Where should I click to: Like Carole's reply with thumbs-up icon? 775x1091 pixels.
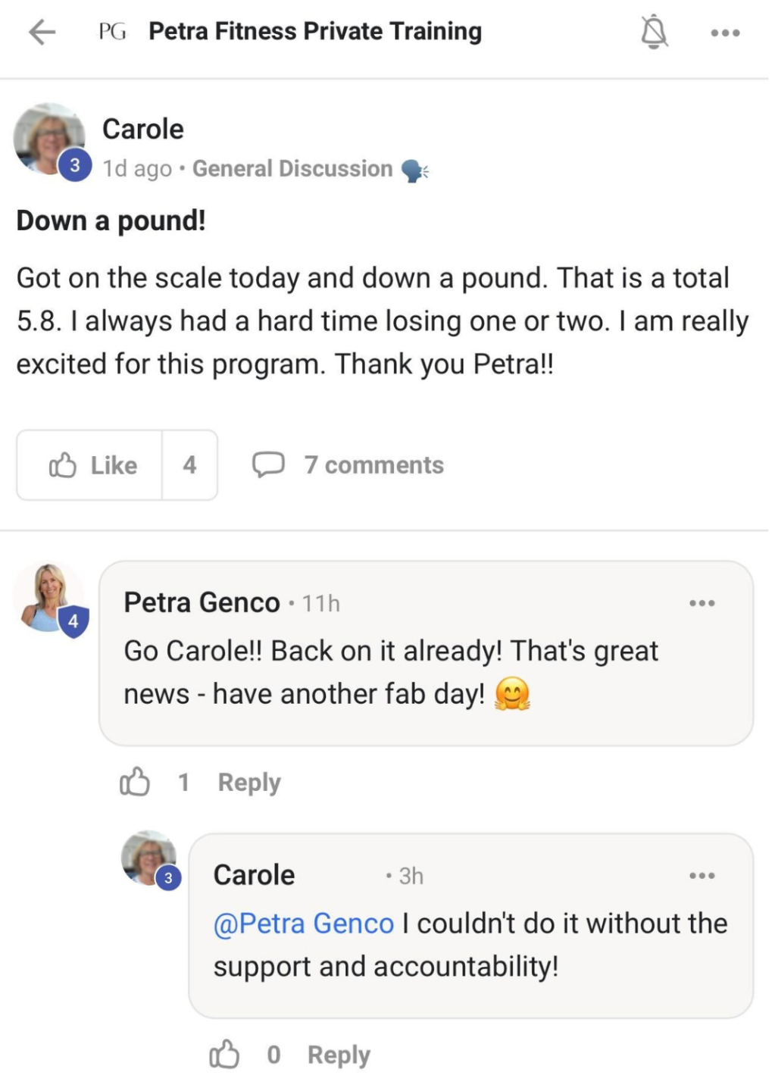point(224,1055)
